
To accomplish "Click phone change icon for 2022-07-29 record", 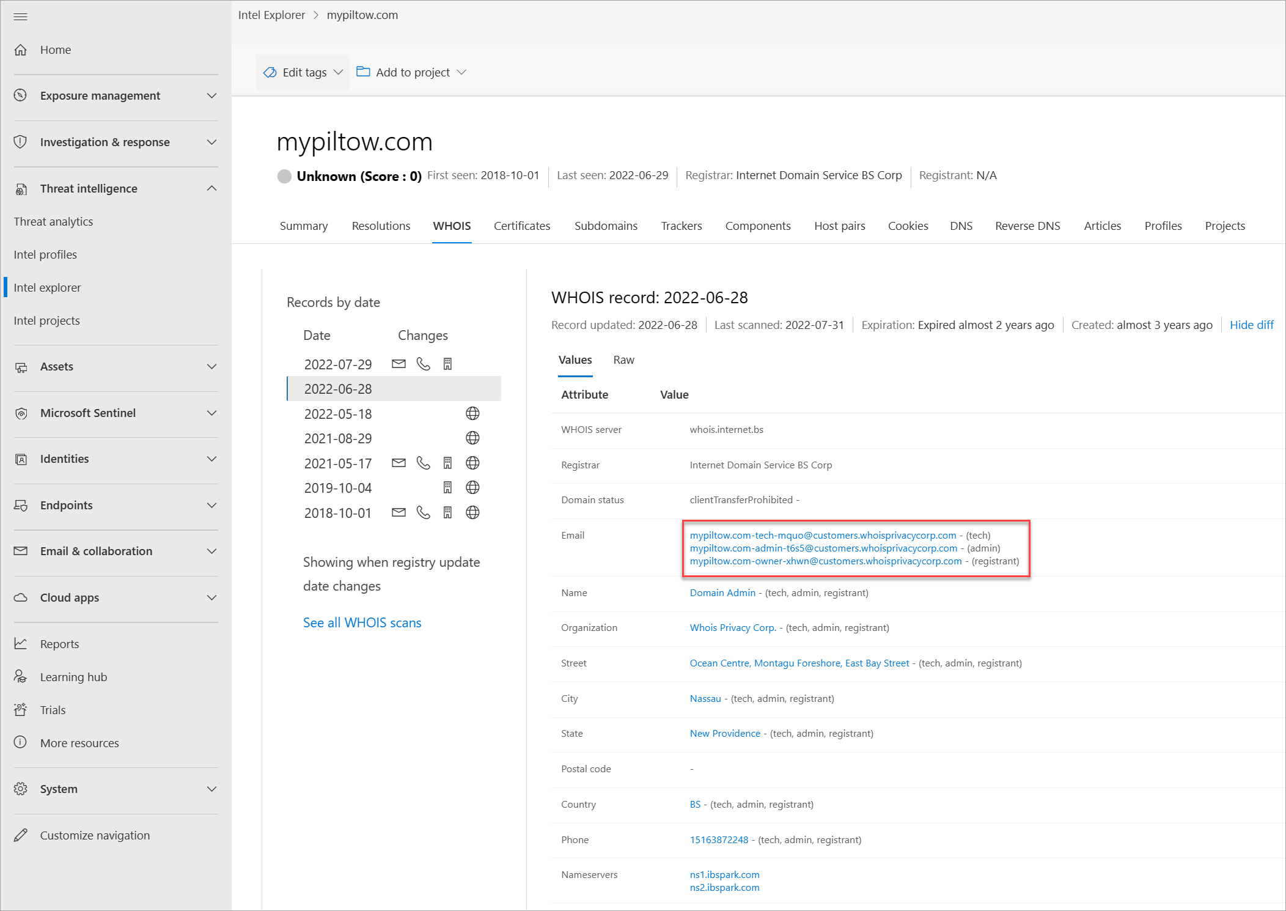I will (x=423, y=364).
